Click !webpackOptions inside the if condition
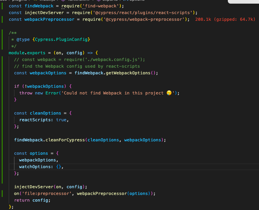This screenshot has height=210, width=259. (44, 86)
